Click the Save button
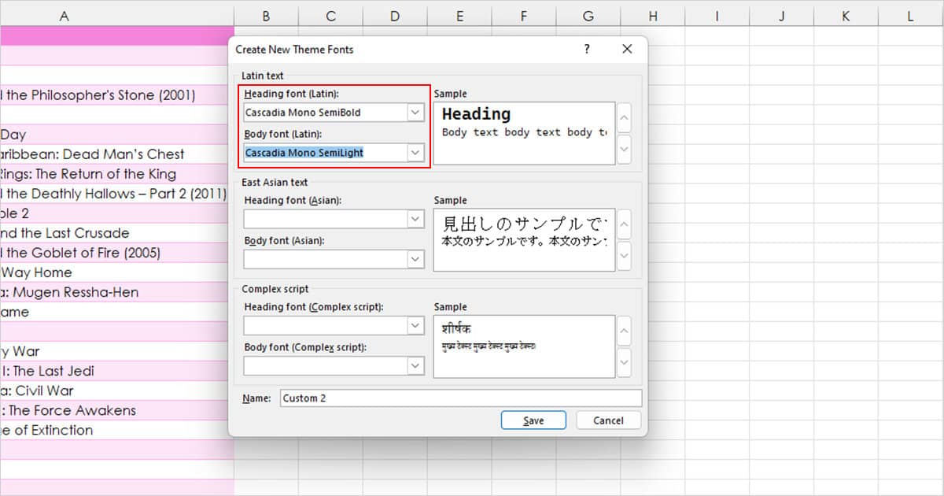 click(533, 420)
